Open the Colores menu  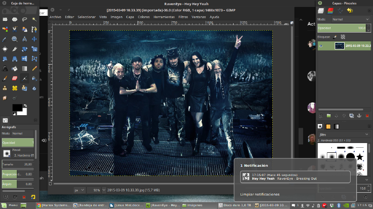[x=144, y=17]
